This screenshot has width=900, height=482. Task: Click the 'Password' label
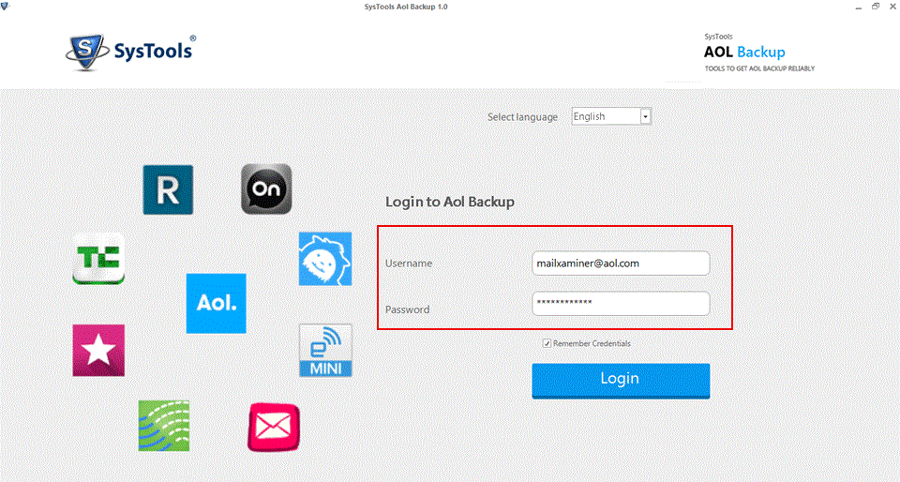tap(408, 309)
